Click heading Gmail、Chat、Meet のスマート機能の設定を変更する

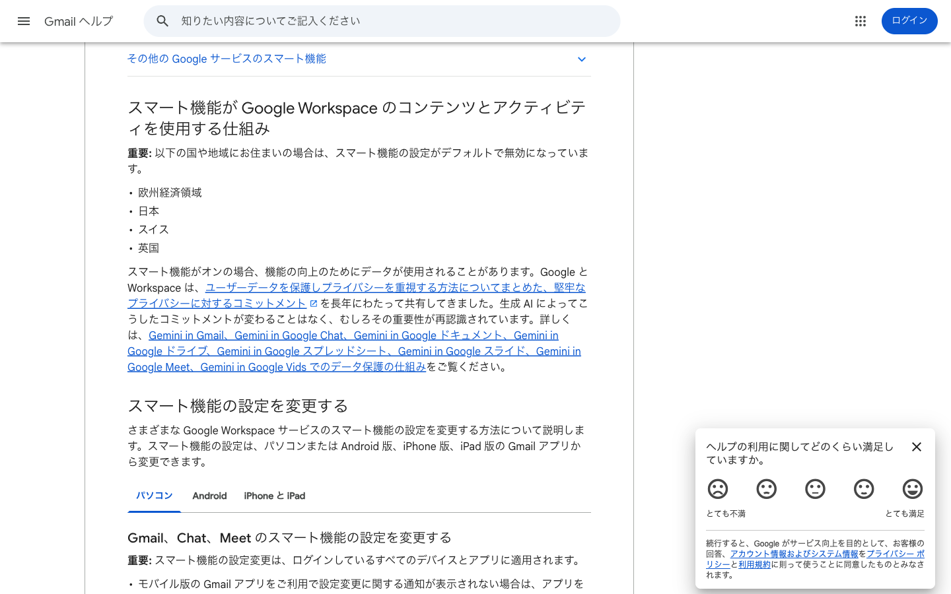[289, 538]
